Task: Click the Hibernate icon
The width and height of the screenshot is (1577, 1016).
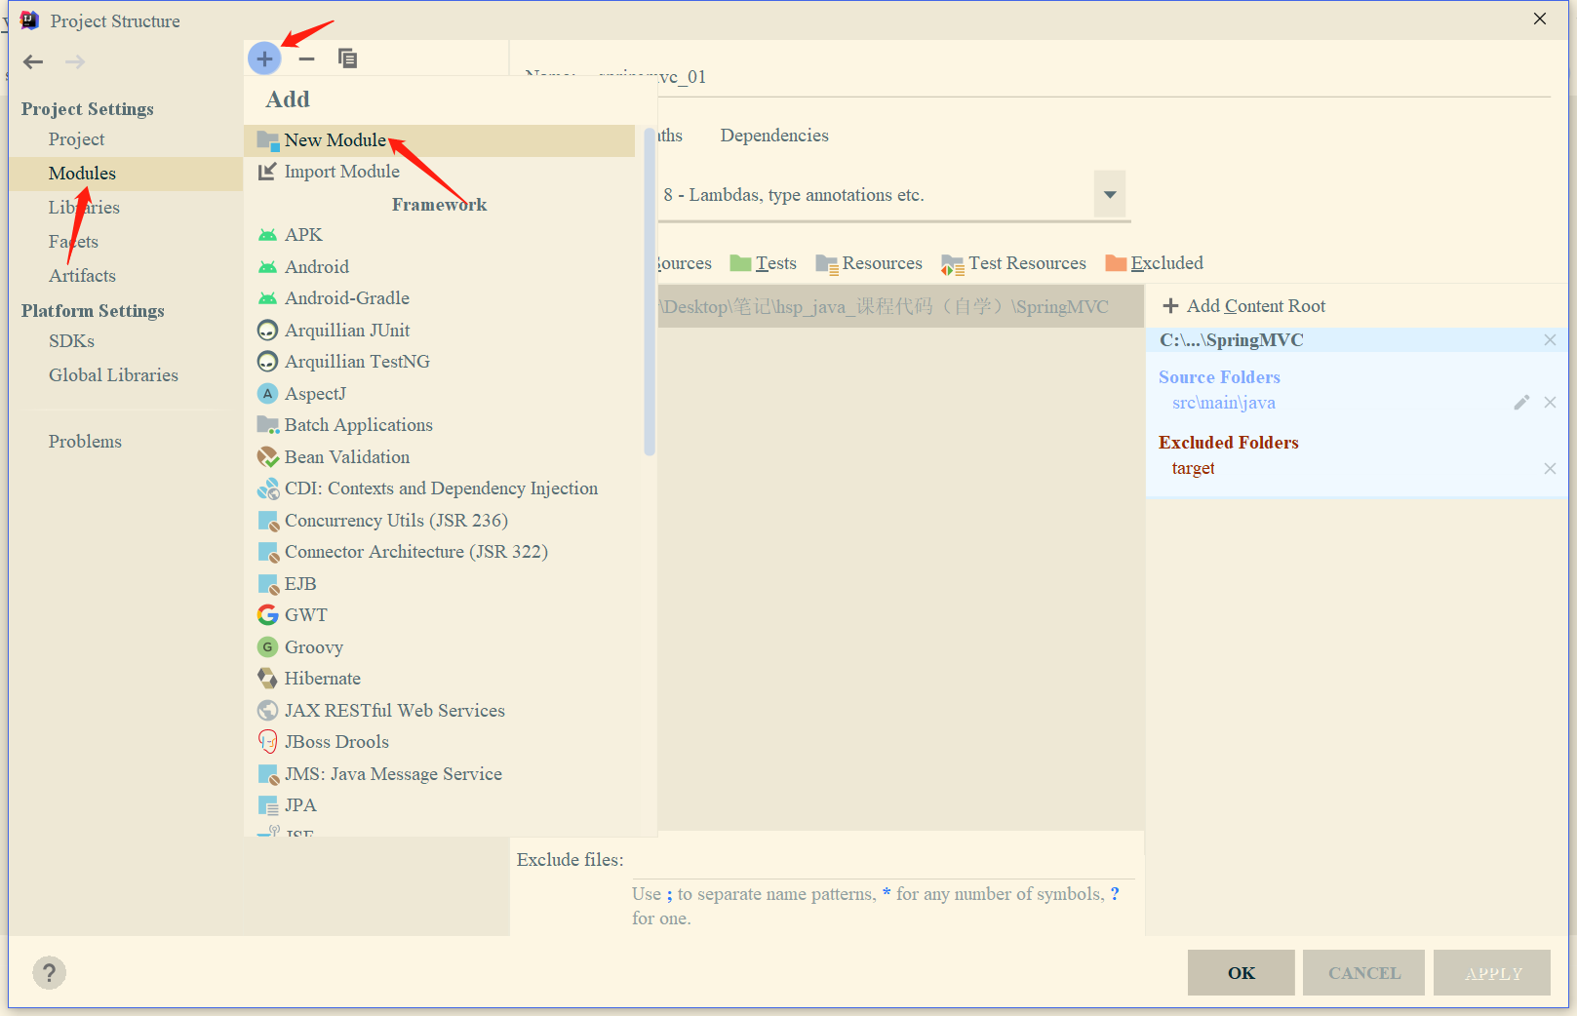Action: [267, 679]
